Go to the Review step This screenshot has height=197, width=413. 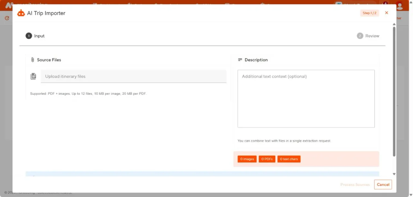[368, 36]
